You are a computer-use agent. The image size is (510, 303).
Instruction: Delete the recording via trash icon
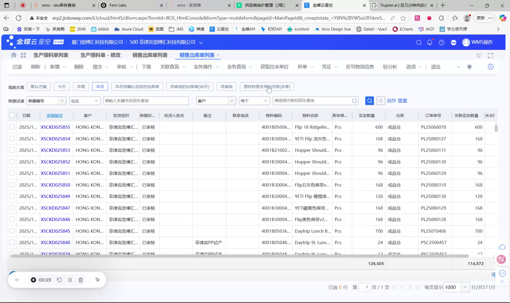point(81,280)
